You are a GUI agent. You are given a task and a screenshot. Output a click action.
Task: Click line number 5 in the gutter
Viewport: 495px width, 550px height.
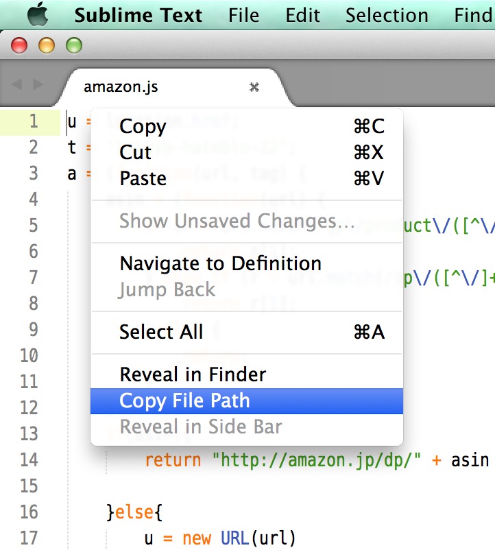(x=34, y=225)
